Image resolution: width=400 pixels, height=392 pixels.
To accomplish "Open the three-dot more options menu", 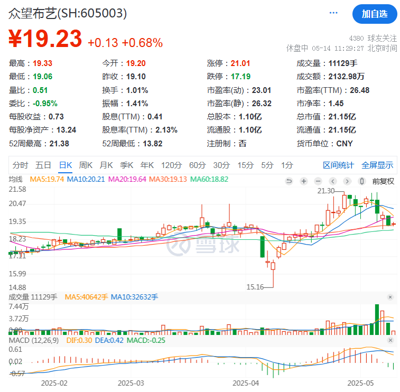I will pyautogui.click(x=333, y=13).
